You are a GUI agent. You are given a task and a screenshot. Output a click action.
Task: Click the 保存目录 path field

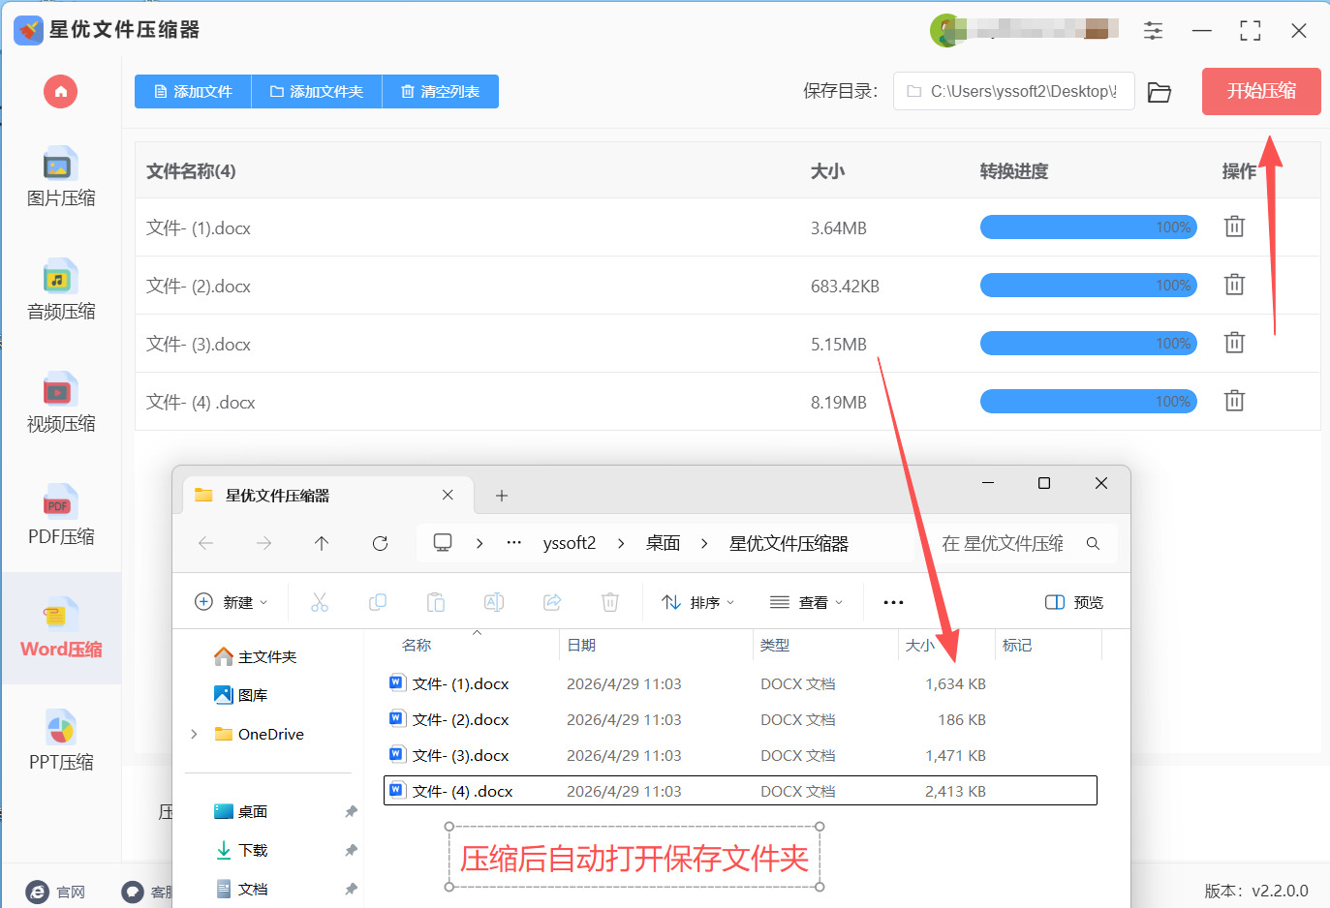pos(1013,91)
